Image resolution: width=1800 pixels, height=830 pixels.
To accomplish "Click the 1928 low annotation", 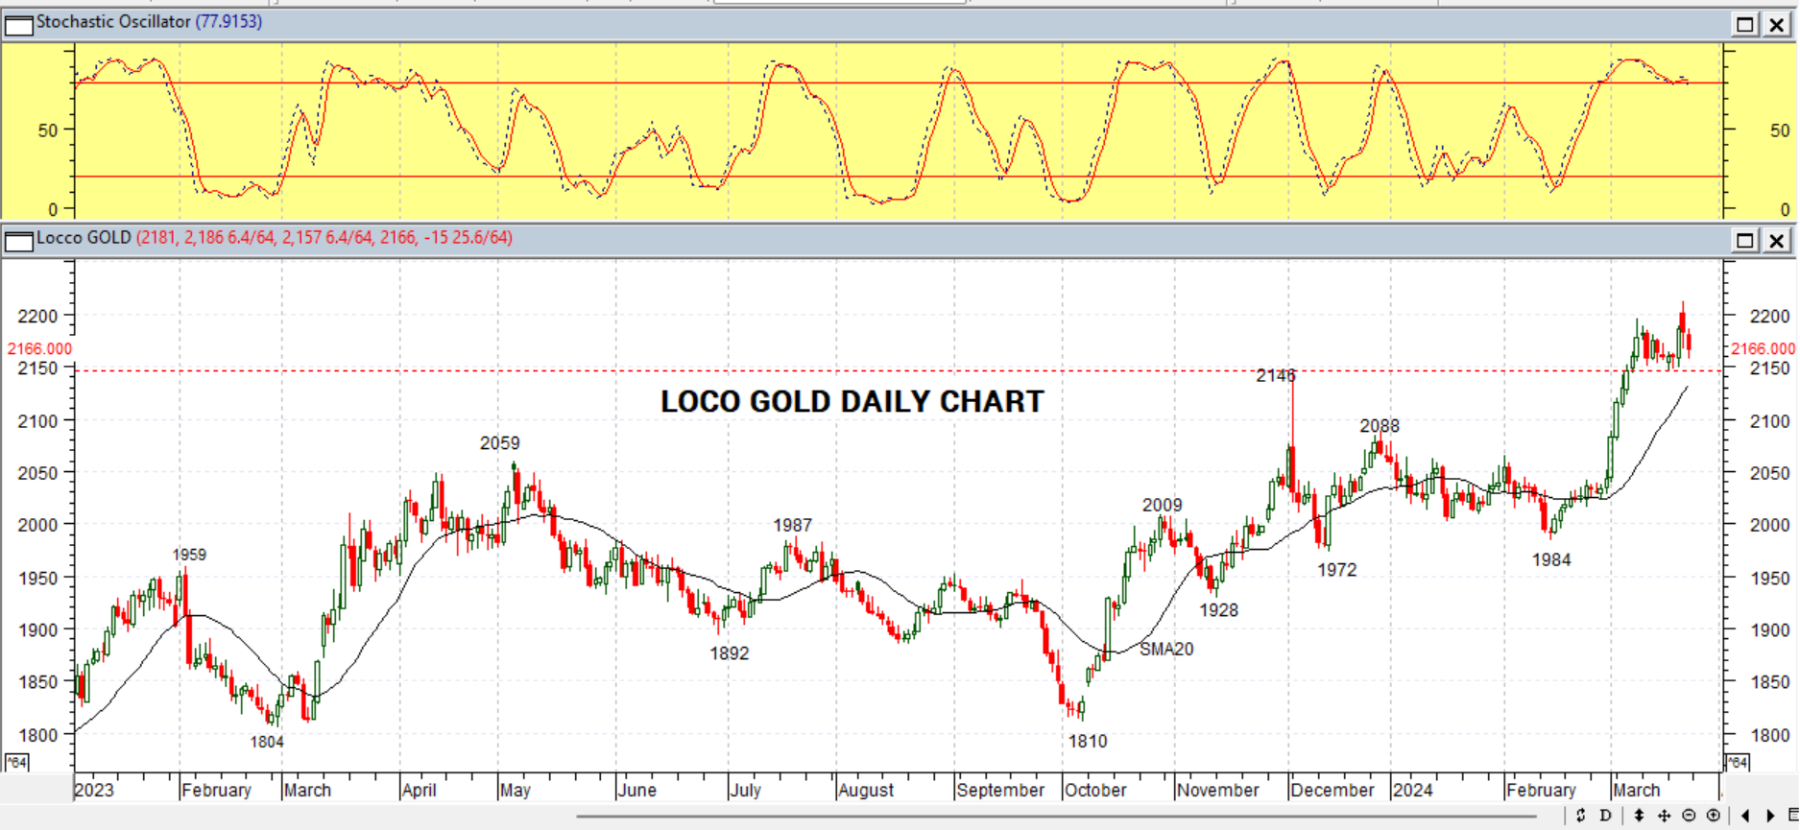I will click(1218, 609).
